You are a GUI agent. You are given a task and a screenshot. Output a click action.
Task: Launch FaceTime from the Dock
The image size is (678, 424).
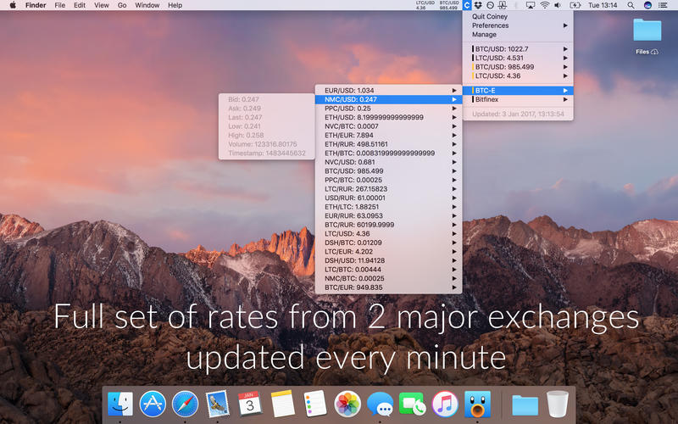[x=412, y=404]
